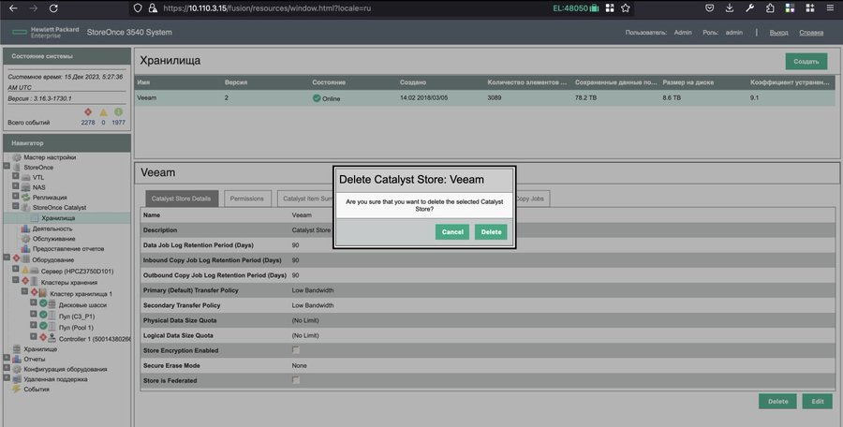Click the VTL tape library icon

point(25,177)
